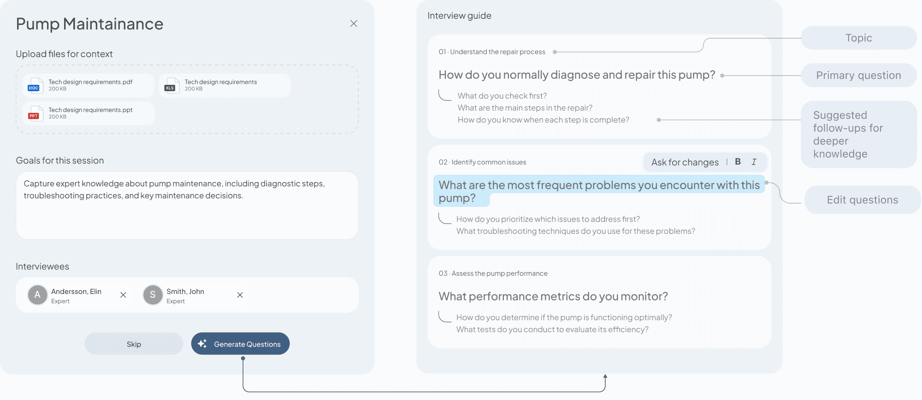Generate Questions for the session
The width and height of the screenshot is (922, 400).
pos(240,344)
